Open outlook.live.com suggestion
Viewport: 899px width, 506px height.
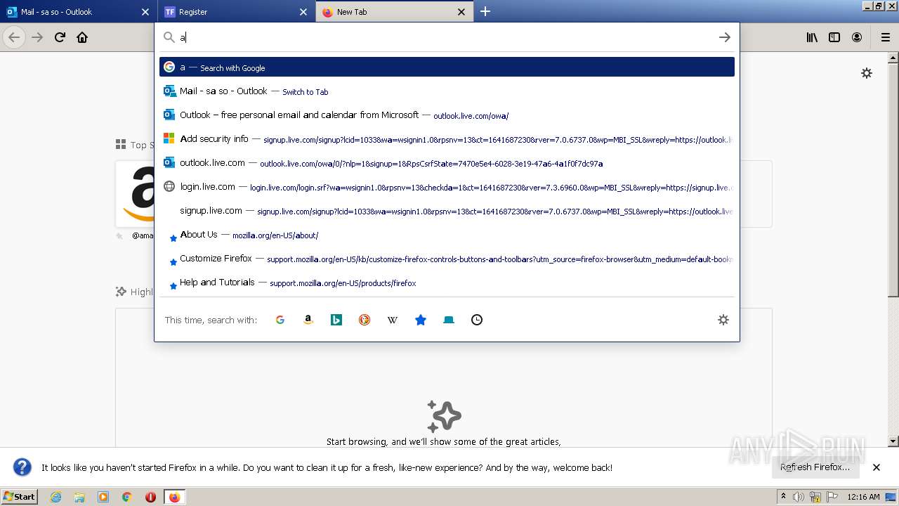(447, 162)
